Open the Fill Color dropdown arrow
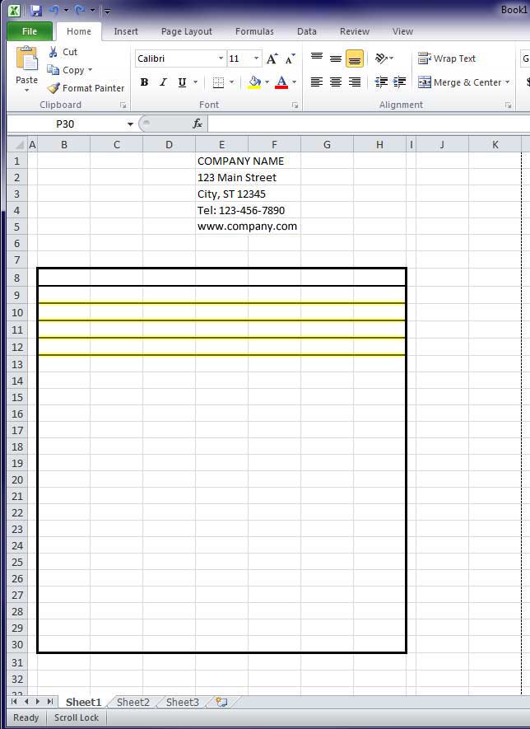This screenshot has width=530, height=729. [267, 82]
